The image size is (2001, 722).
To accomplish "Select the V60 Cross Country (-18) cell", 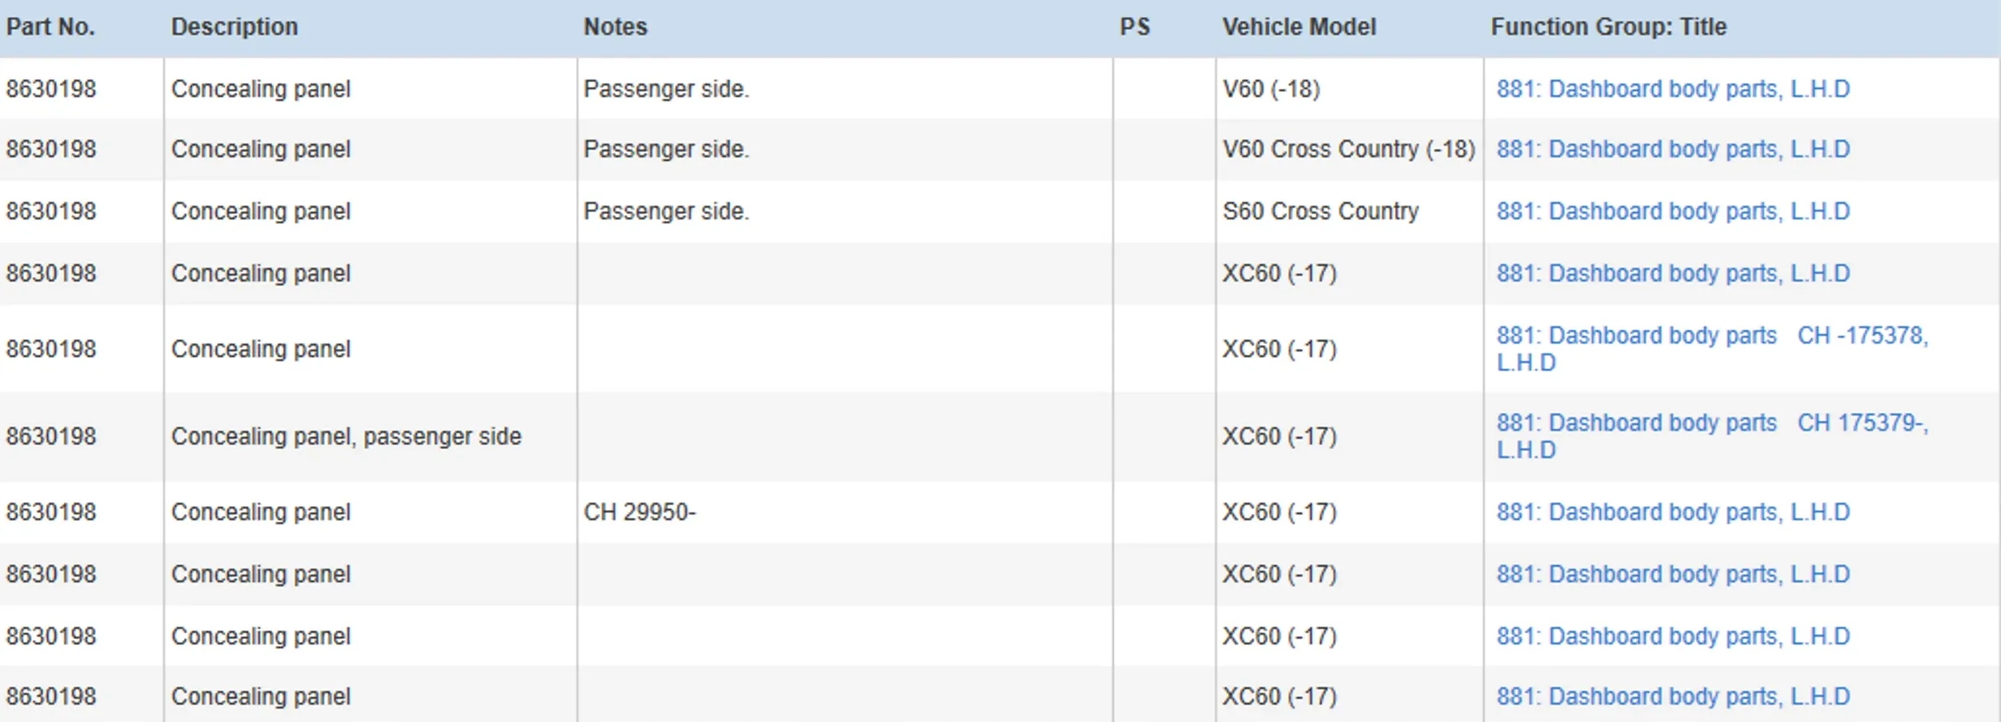I will (1348, 150).
